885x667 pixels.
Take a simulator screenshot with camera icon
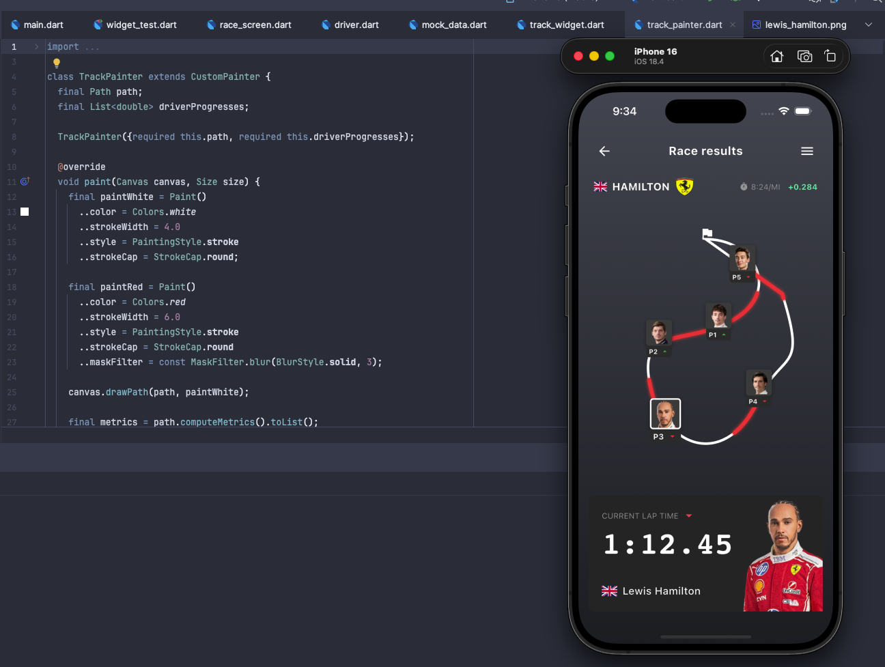click(804, 57)
